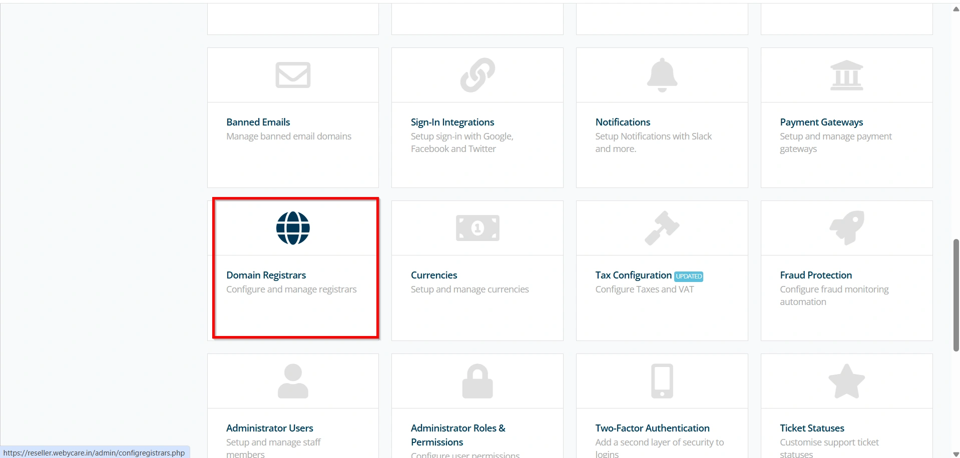960x458 pixels.
Task: Click 'Setup and manage payment gateways' text
Action: click(835, 142)
